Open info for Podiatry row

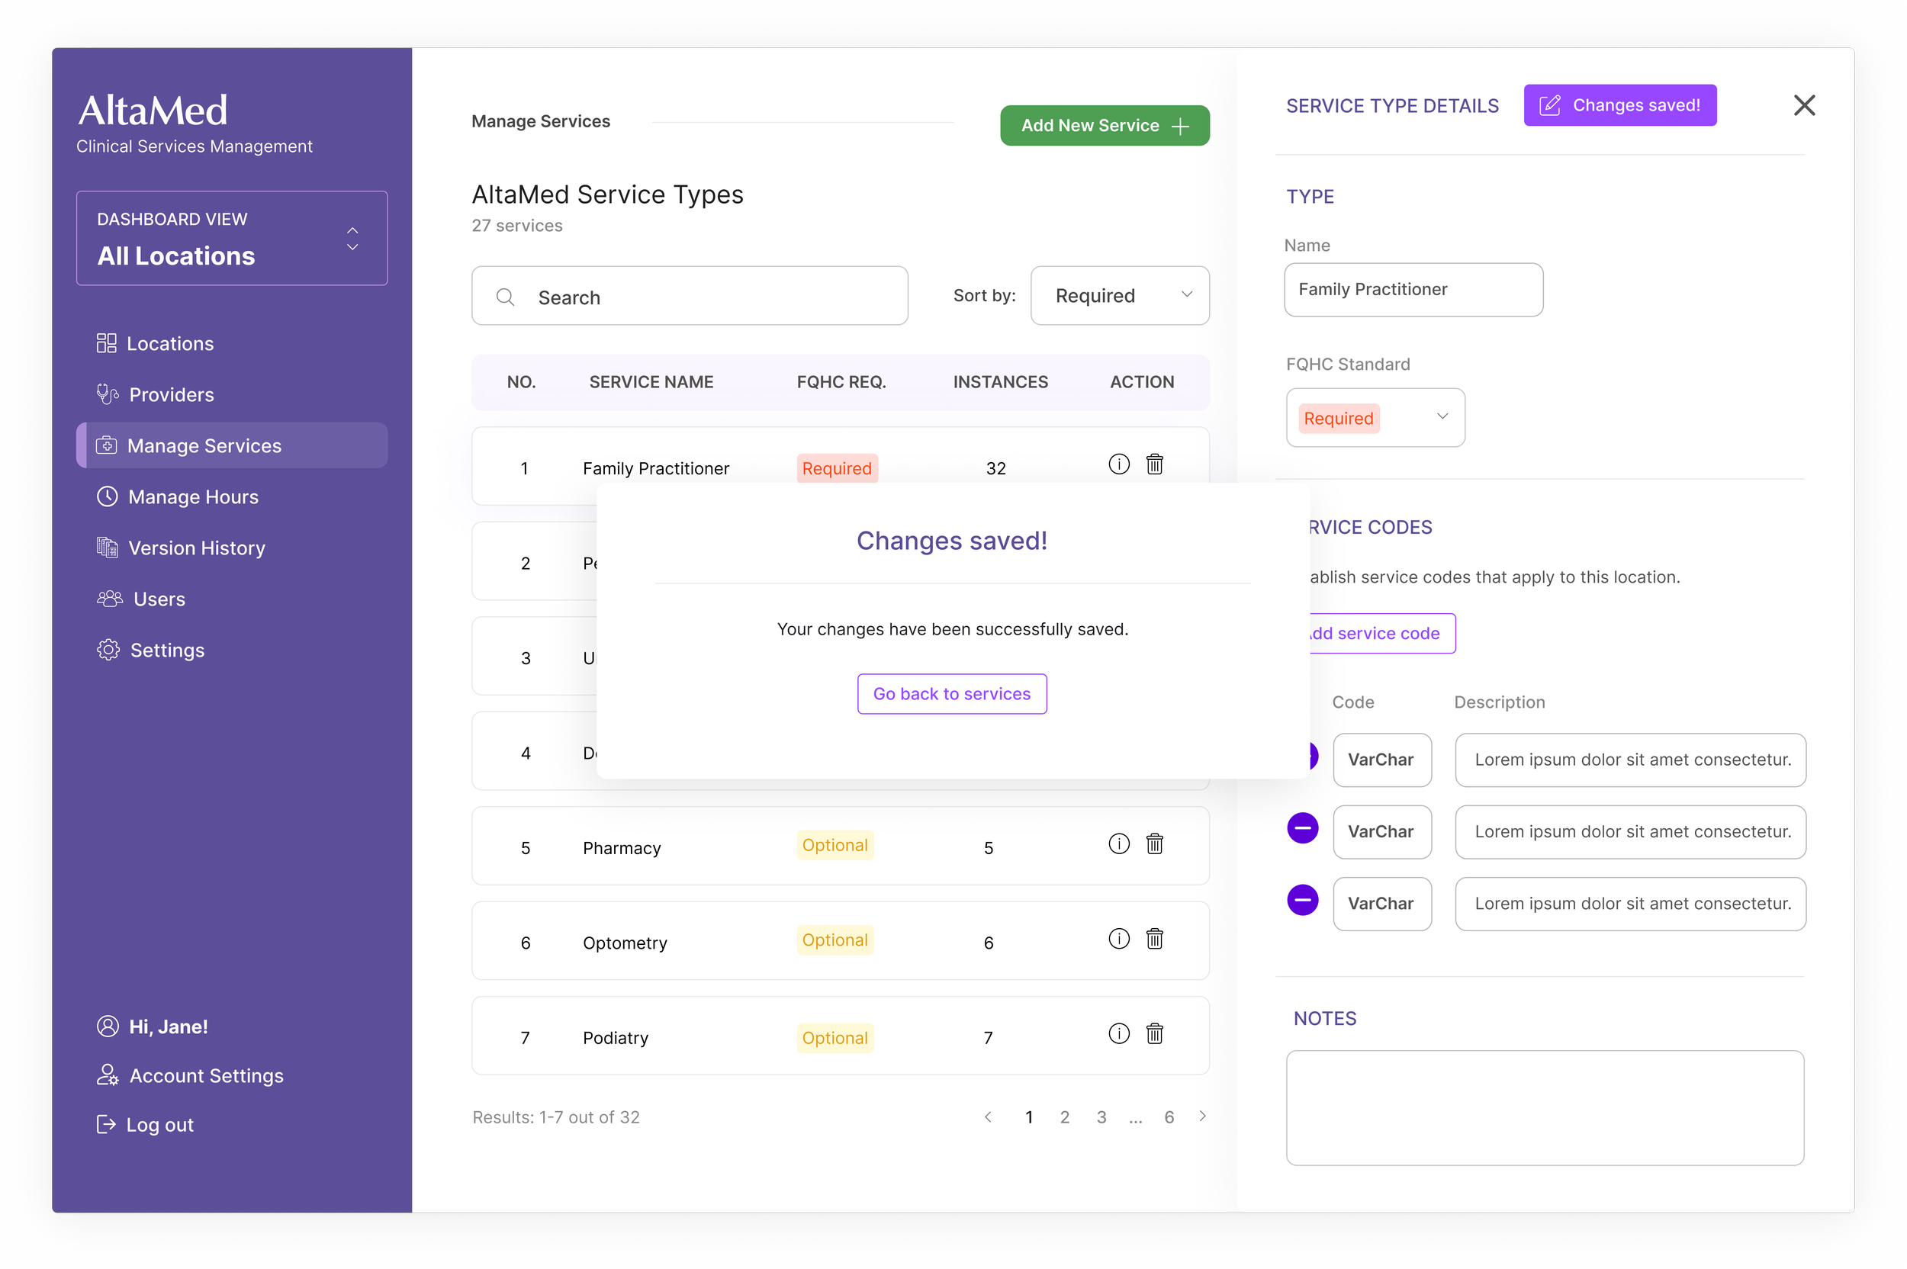coord(1118,1033)
